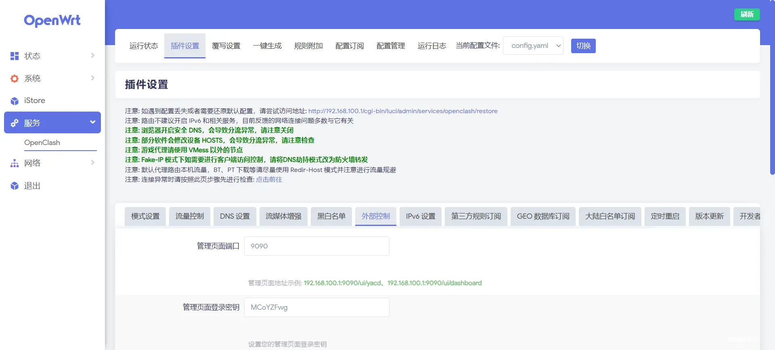The width and height of the screenshot is (775, 350).
Task: Focus the 管理页面端口 input field
Action: (x=317, y=246)
